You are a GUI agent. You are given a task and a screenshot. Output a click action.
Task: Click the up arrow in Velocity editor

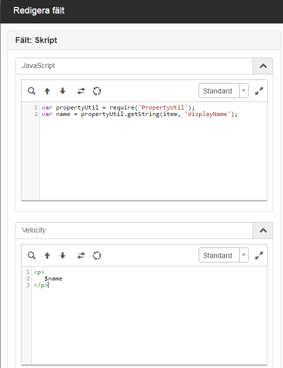[x=47, y=255]
